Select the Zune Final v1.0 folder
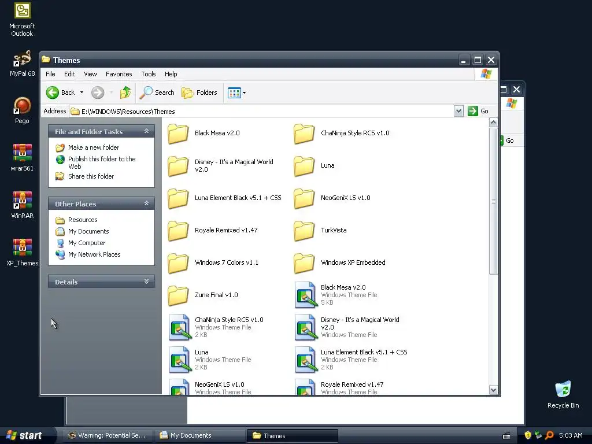 [203, 295]
